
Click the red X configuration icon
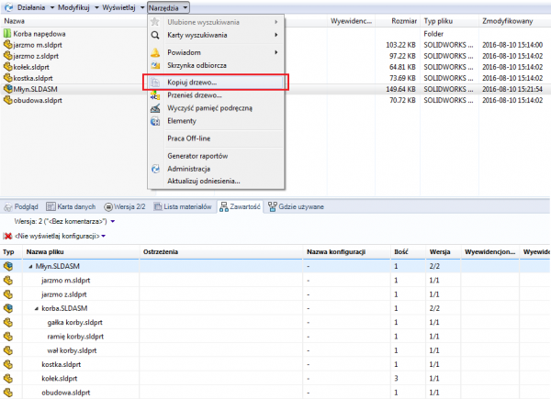click(7, 236)
